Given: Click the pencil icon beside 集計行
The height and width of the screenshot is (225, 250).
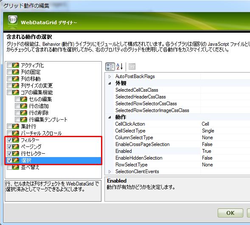Looking at the screenshot, I should click(x=16, y=126).
